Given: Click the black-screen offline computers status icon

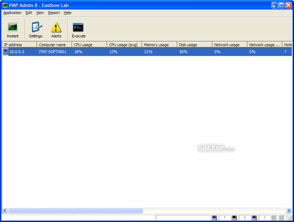Looking at the screenshot, I should click(234, 218).
